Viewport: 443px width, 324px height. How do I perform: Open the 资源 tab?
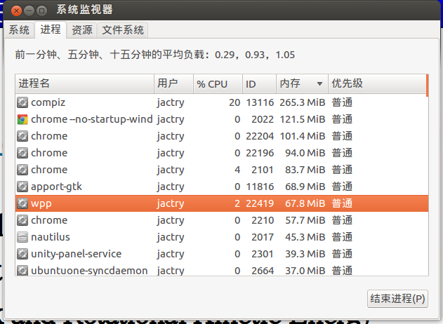82,30
